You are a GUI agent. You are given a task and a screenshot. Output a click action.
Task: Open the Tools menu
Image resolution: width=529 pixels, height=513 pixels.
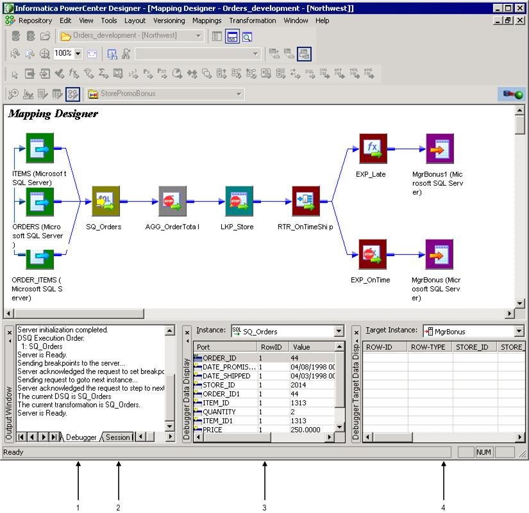point(108,20)
